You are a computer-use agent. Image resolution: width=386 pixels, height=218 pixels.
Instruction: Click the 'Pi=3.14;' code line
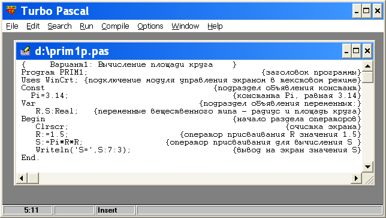(50, 96)
